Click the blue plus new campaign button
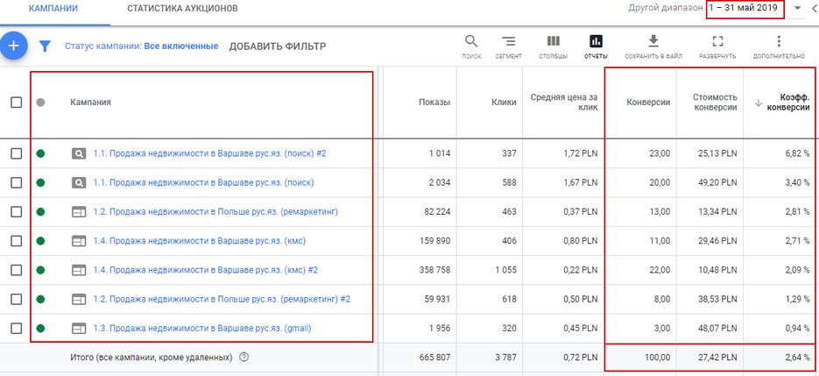Screen dimensions: 819x376 pyautogui.click(x=12, y=46)
